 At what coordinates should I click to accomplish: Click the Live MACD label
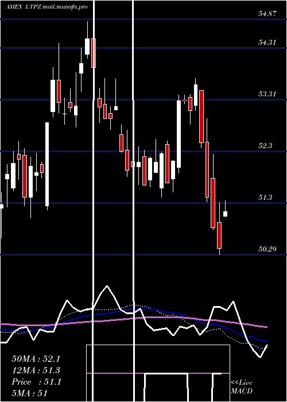coord(242,387)
